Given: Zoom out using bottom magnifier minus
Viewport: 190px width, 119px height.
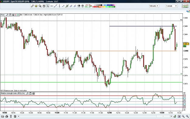Looking at the screenshot, I should click(183, 117).
